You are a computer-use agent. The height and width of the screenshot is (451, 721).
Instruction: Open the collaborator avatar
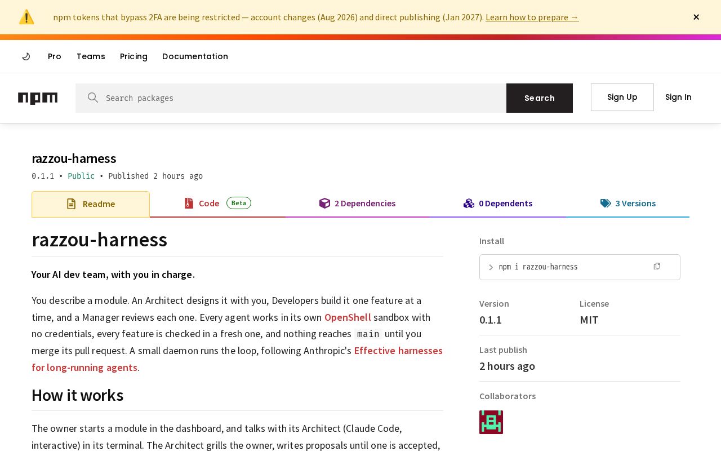[x=491, y=422]
